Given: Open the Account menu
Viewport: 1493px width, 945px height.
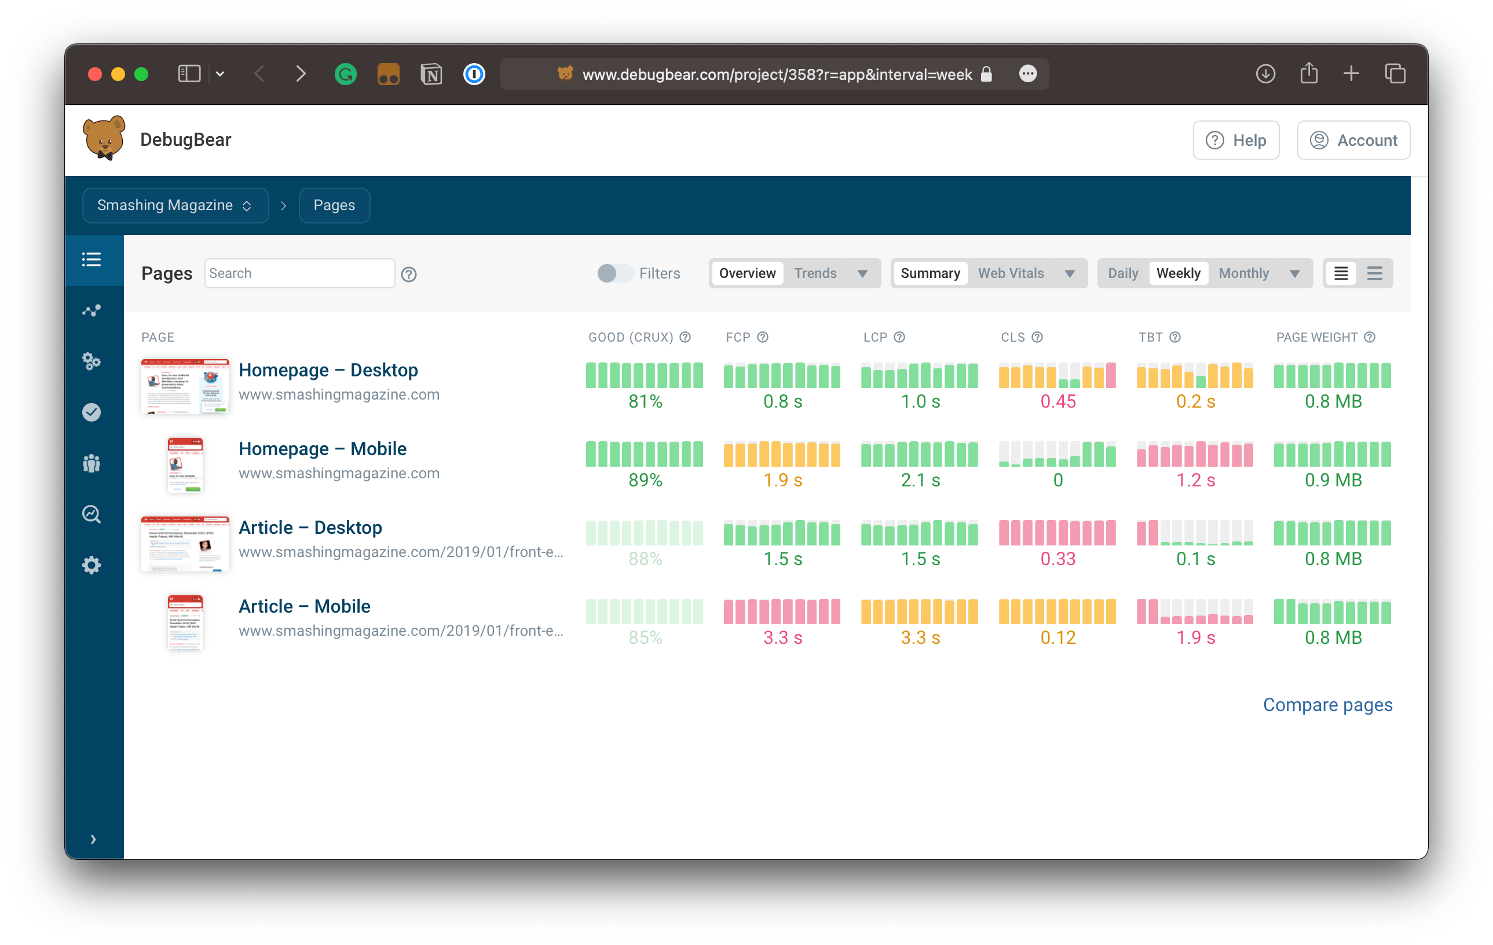Looking at the screenshot, I should [x=1353, y=140].
